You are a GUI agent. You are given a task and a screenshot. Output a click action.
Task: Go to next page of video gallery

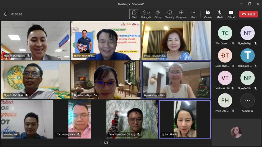point(111,142)
